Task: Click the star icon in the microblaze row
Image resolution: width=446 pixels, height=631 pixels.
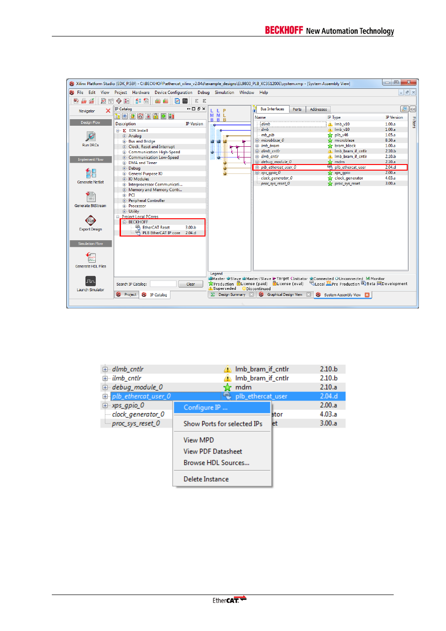Action: (x=330, y=140)
